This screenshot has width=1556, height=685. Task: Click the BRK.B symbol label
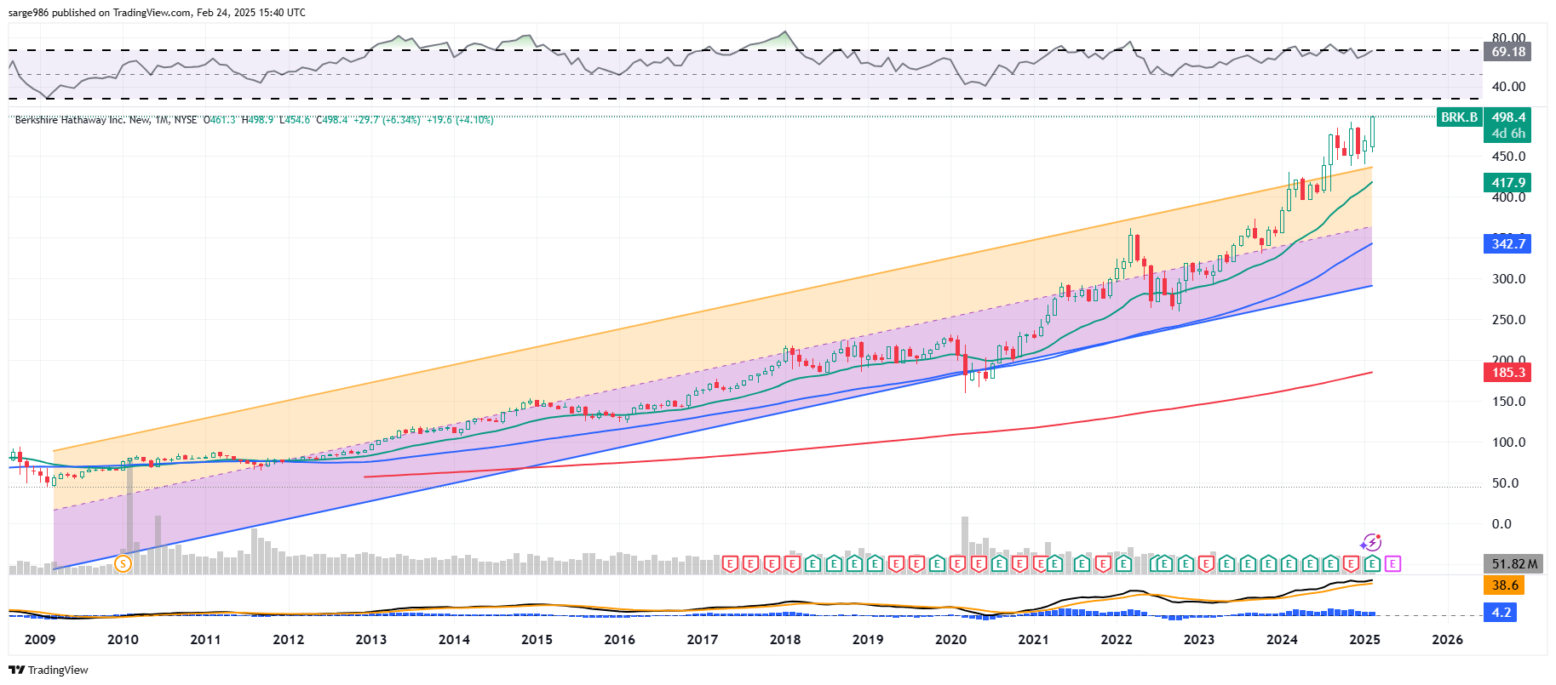pos(1459,117)
